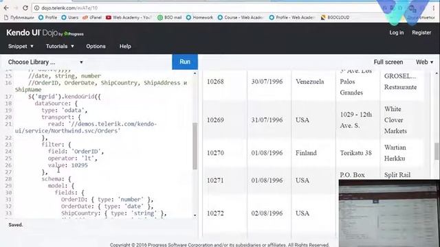Image resolution: width=440 pixels, height=247 pixels.
Task: Click the White Clover Markets cell
Action: point(395,120)
